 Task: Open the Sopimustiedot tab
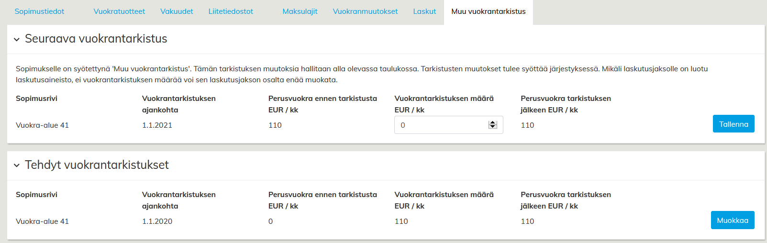click(39, 11)
